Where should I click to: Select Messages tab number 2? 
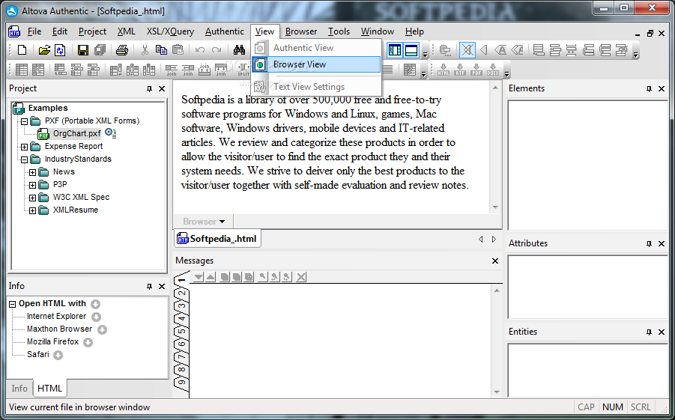[x=181, y=293]
